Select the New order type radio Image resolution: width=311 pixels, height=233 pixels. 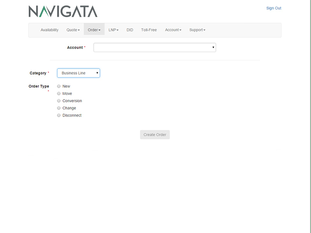[x=59, y=86]
